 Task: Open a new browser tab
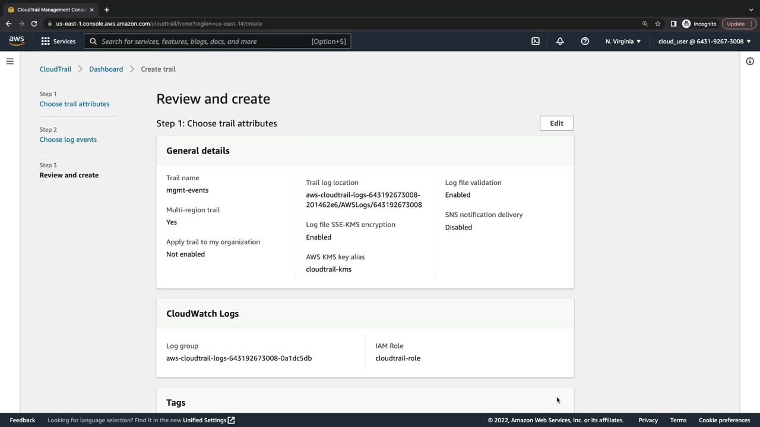point(107,9)
